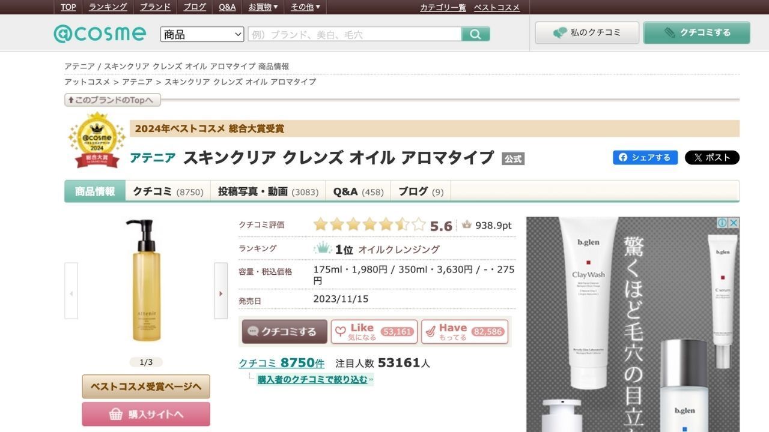769x432 pixels.
Task: Open カテゴリ一覧 link
Action: 443,7
